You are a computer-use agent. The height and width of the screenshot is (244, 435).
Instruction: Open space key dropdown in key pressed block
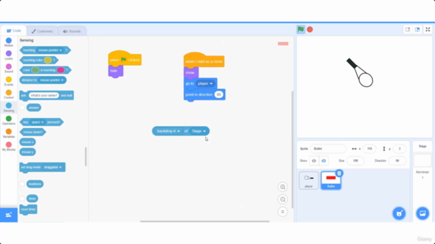37,122
